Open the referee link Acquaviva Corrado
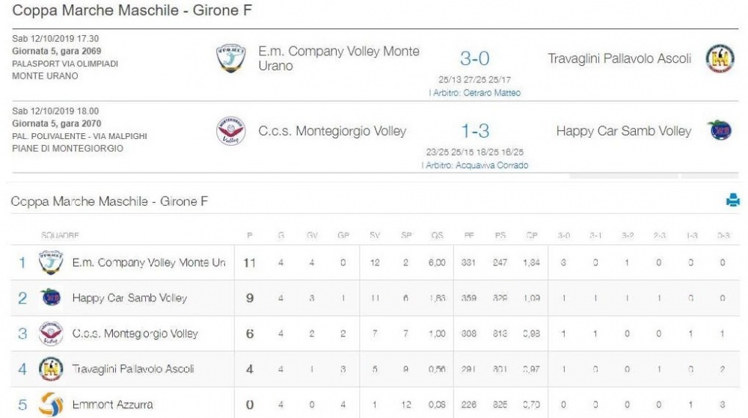This screenshot has width=748, height=418. pyautogui.click(x=475, y=165)
